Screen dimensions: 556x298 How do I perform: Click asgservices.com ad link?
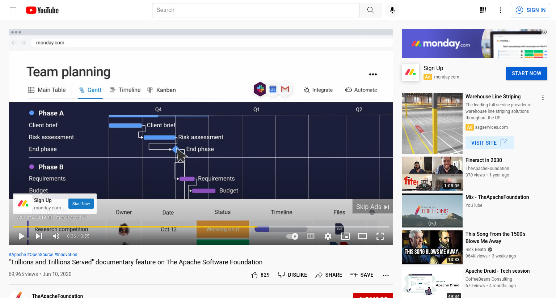point(491,127)
